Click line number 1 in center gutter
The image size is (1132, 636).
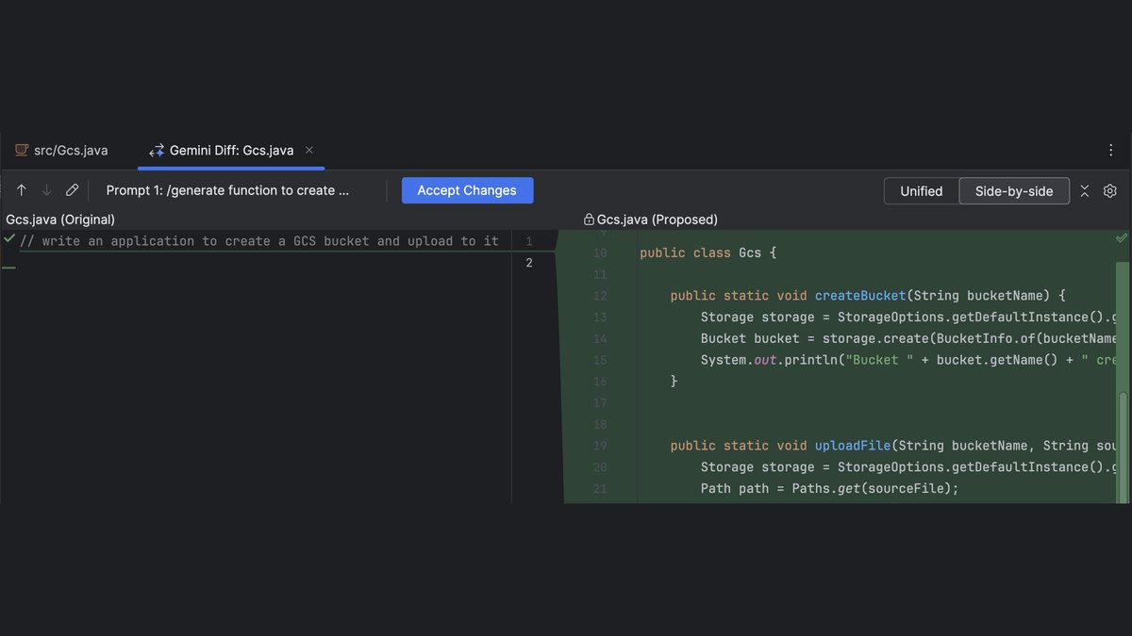tap(529, 242)
